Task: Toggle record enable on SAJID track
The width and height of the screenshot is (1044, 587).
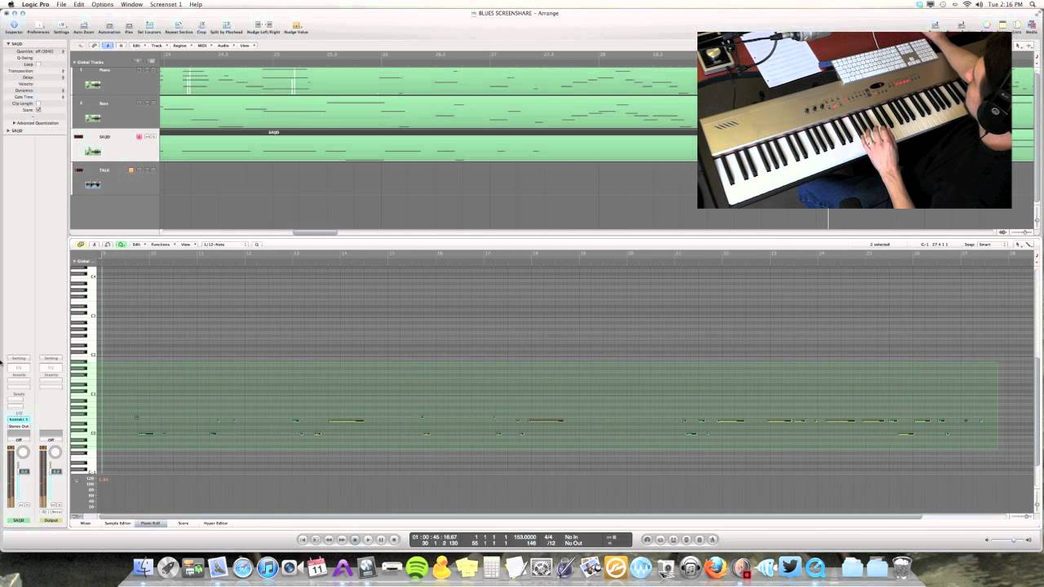Action: [x=139, y=137]
